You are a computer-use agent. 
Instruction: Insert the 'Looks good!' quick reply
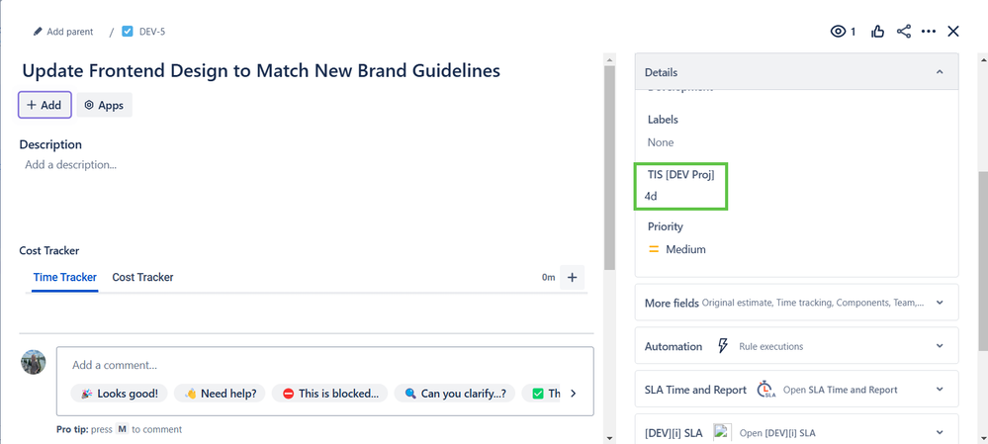(120, 394)
